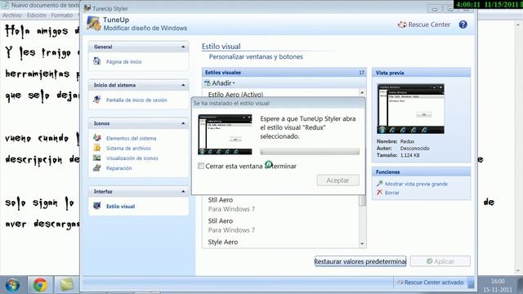Click the TuneUp Styler title bar icon
The height and width of the screenshot is (294, 523).
coord(87,8)
